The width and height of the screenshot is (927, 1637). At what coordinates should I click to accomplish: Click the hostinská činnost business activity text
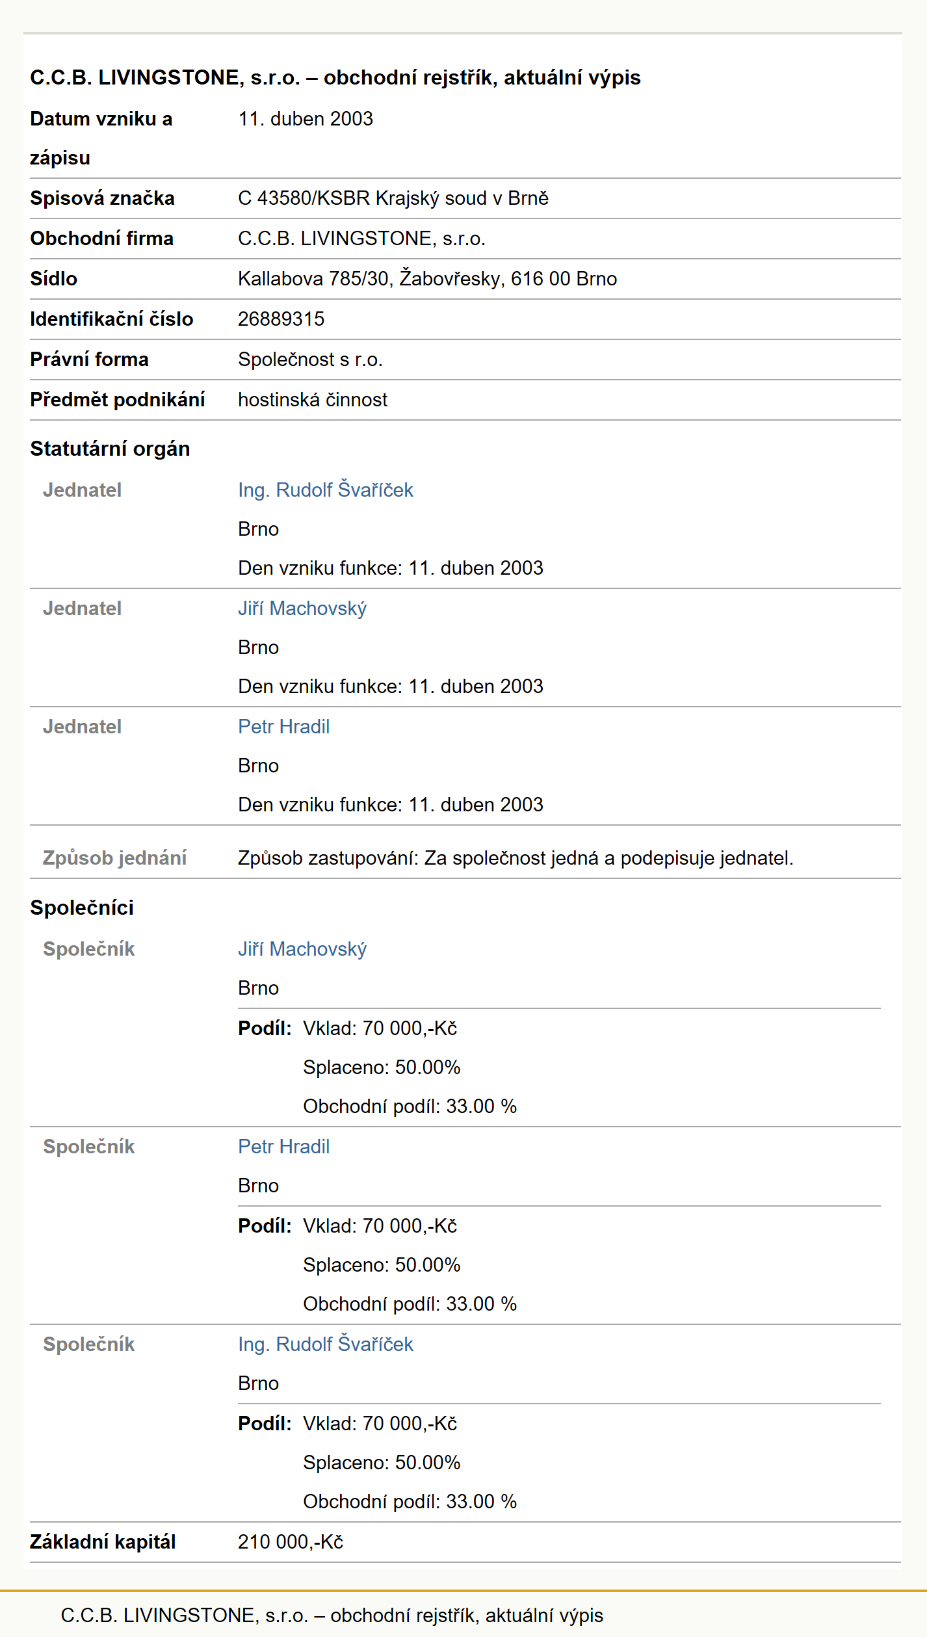tap(313, 399)
